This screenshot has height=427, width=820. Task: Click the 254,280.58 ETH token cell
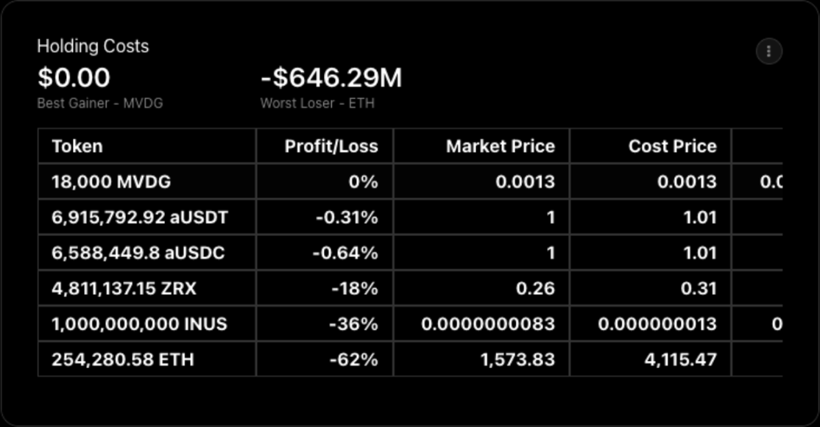click(x=123, y=359)
